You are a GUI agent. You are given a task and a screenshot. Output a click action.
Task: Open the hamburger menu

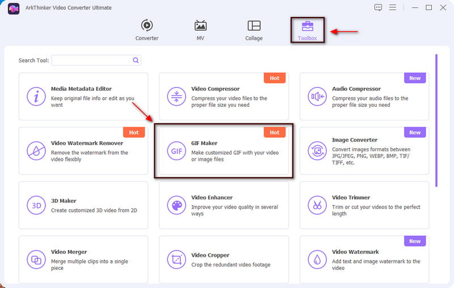click(x=392, y=7)
